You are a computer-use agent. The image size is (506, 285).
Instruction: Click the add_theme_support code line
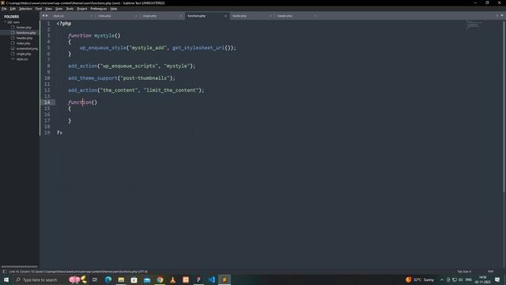coord(122,78)
